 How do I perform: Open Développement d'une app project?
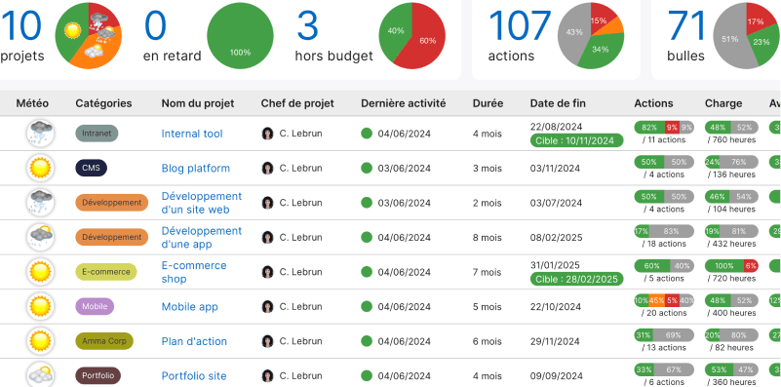[202, 237]
